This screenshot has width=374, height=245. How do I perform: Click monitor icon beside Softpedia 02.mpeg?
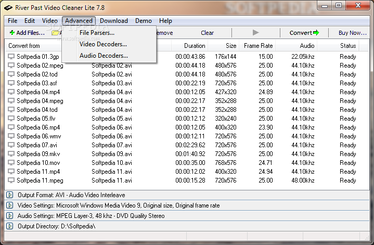click(11, 66)
